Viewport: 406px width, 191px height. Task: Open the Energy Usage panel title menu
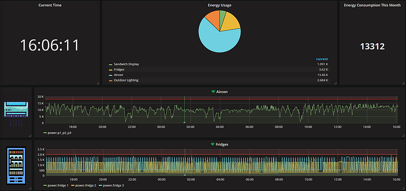pos(220,5)
